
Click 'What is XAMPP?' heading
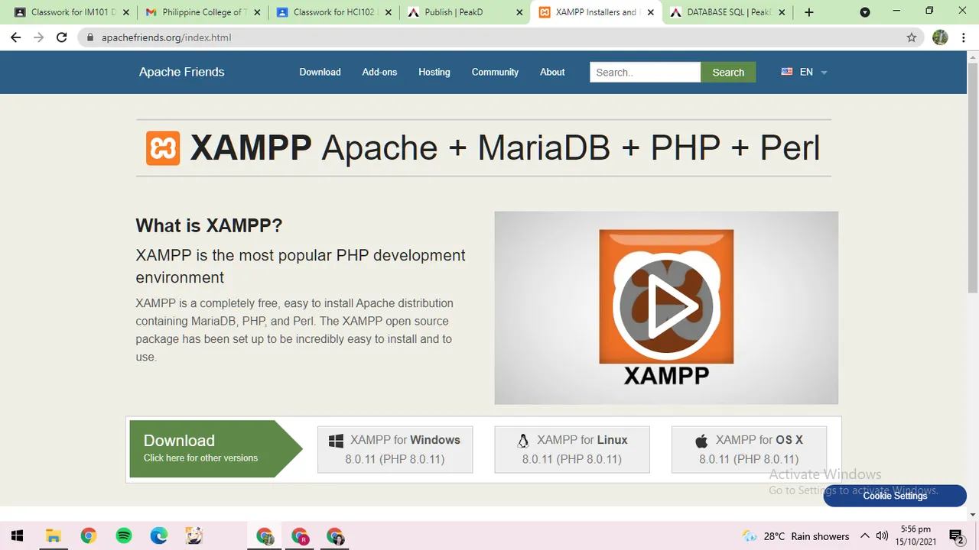[209, 225]
